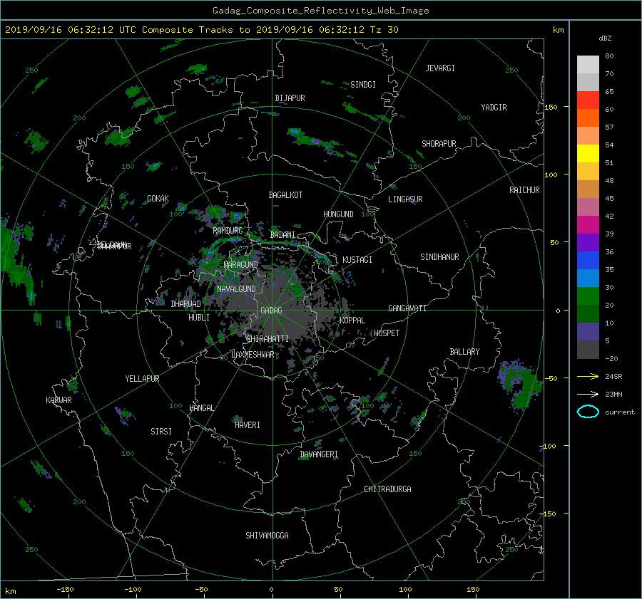Click the CHITRADURGA city label
642x599 pixels.
(387, 489)
